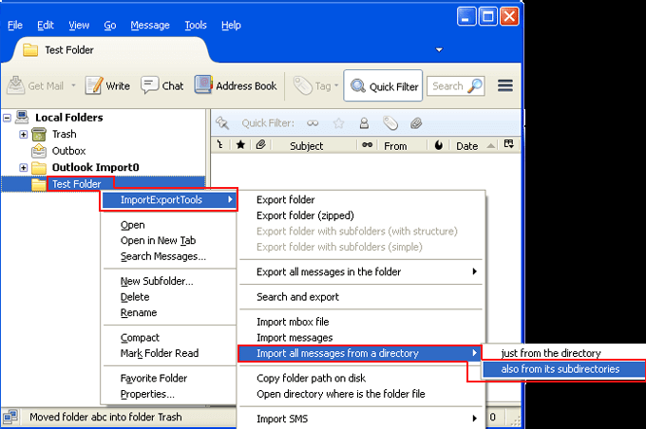Image resolution: width=646 pixels, height=429 pixels.
Task: Toggle the attachment quick filter paperclip
Action: (415, 122)
